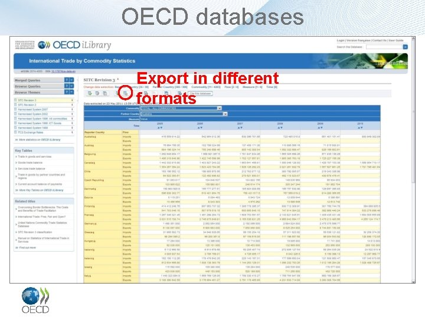
Task: Open Time data selection
Action: coord(272,87)
